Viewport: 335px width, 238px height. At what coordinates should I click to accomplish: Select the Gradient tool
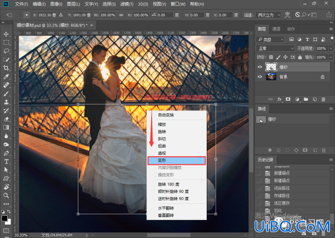[6, 127]
